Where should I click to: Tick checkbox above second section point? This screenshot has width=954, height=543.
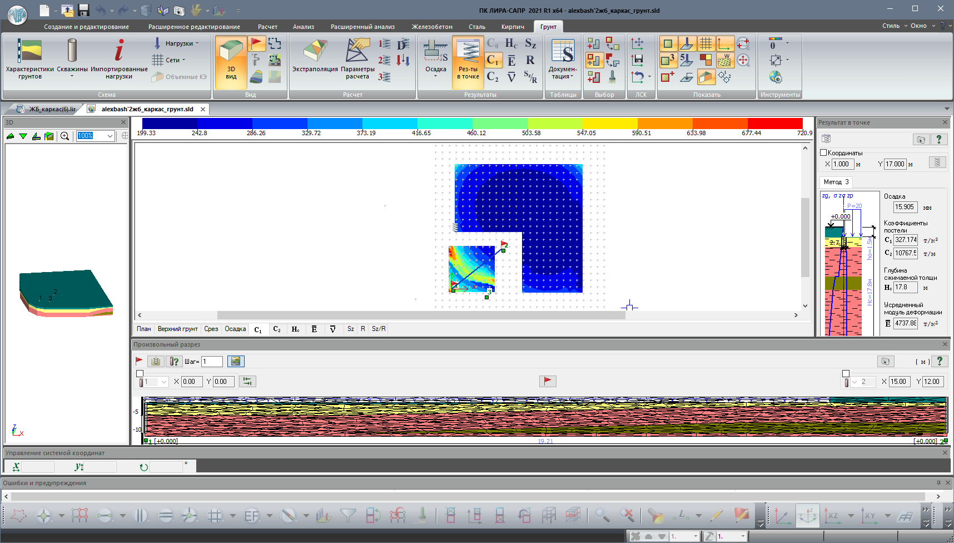846,374
